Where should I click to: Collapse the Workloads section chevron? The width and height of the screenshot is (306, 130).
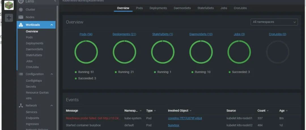tap(52, 25)
